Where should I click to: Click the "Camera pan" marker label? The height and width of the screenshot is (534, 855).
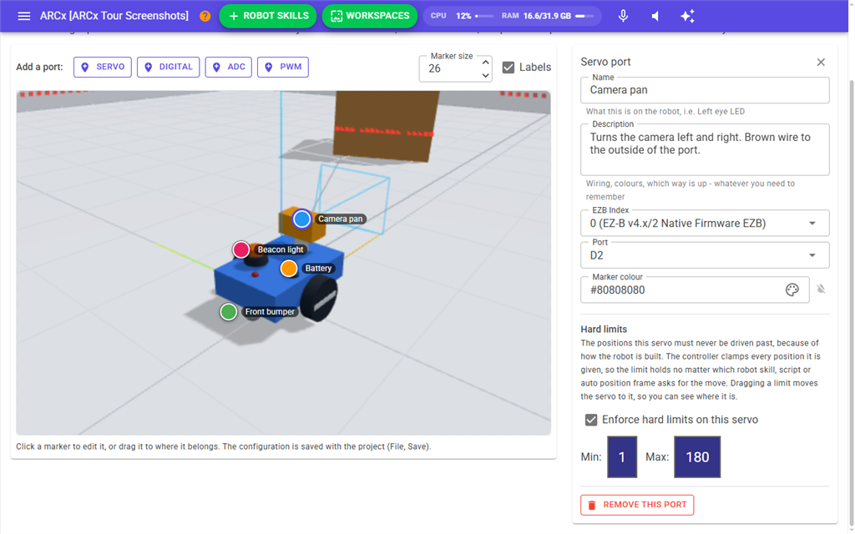[341, 219]
